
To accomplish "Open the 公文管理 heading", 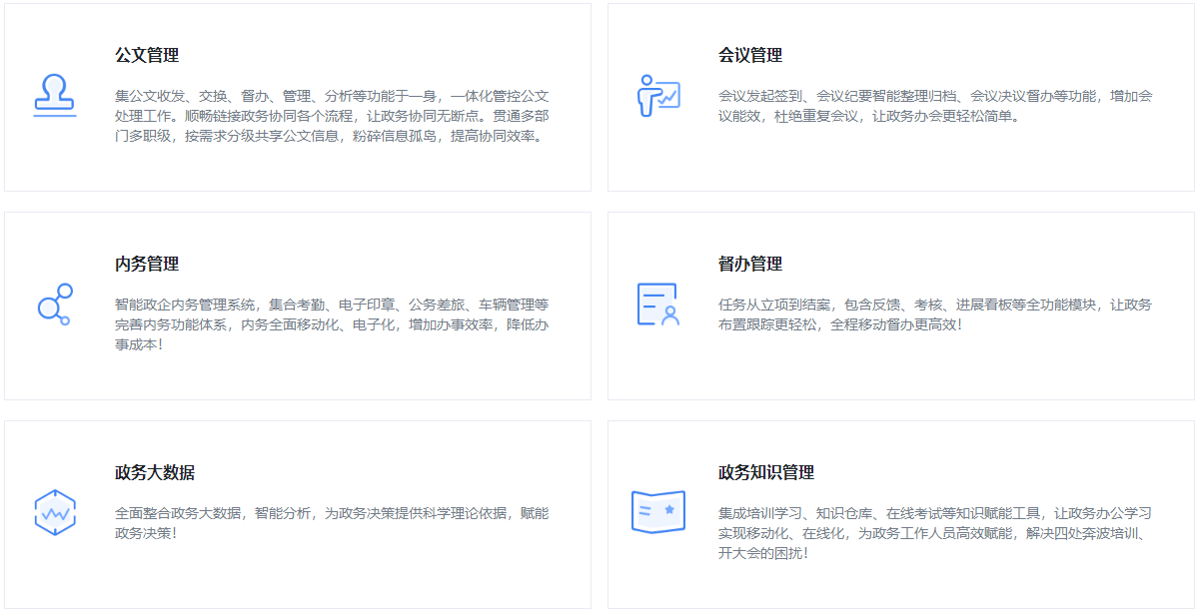I will 147,55.
